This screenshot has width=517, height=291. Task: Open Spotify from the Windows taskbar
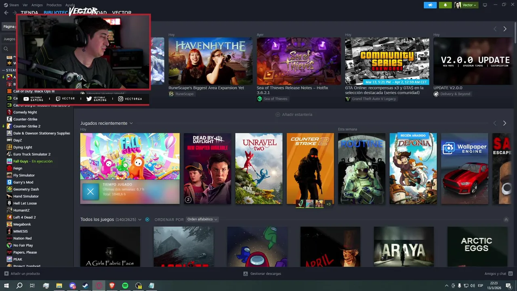(x=125, y=285)
